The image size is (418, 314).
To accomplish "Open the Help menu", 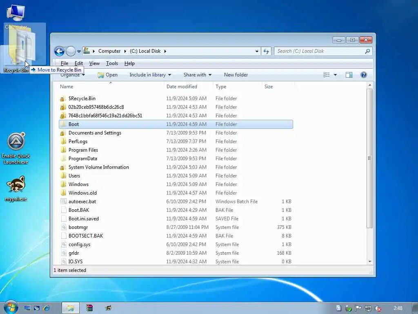I will [x=129, y=63].
